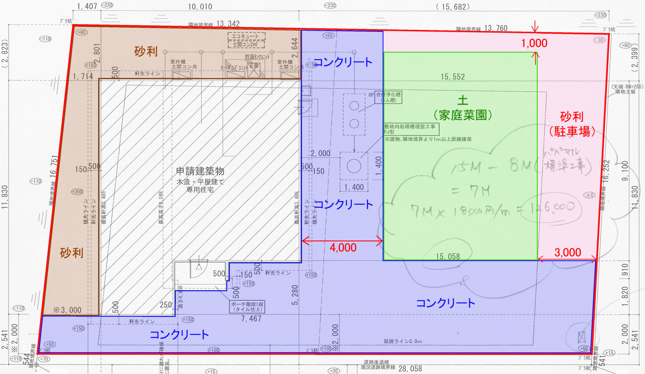Click the 10,010 top dimension

(200, 7)
